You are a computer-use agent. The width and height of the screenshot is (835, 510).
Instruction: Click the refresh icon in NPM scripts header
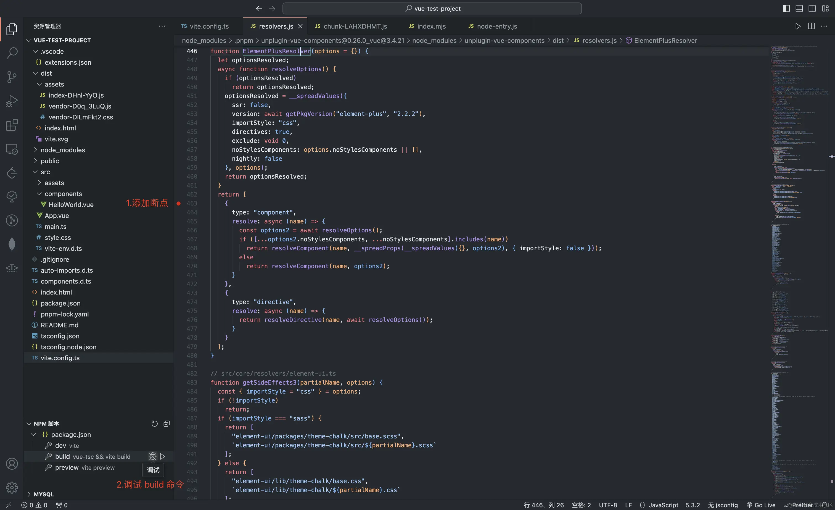tap(155, 424)
